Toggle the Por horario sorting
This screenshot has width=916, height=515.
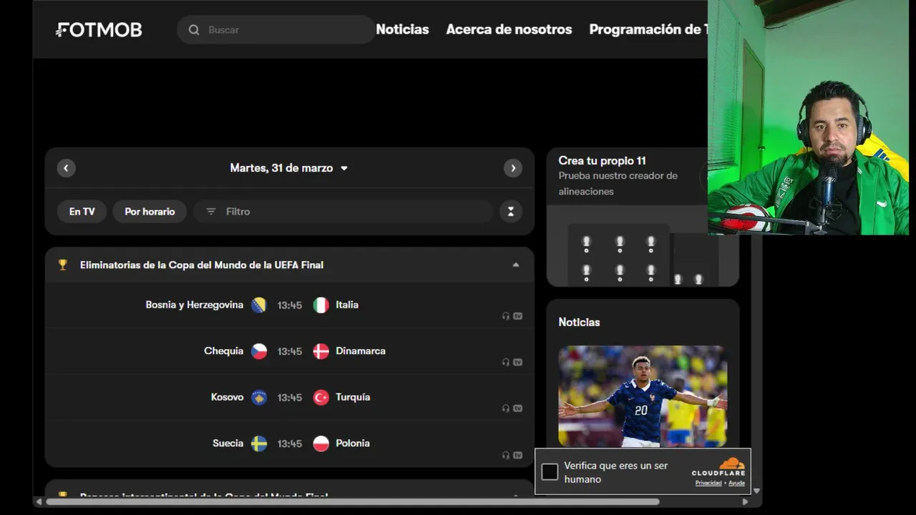[x=150, y=212]
